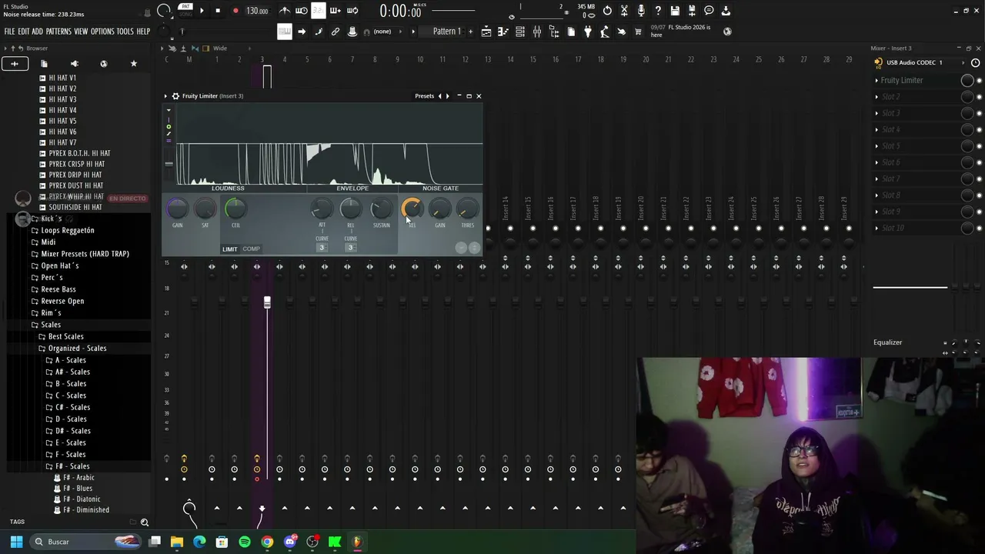Open Fruity Limiter gear settings icon
Viewport: 985px width, 554px height.
click(175, 96)
